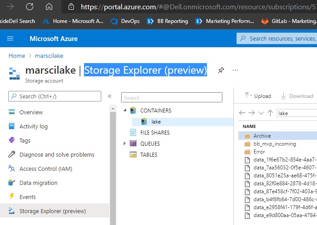Open the recent locations dropdown chevron
This screenshot has width=317, height=225.
(x=261, y=113)
